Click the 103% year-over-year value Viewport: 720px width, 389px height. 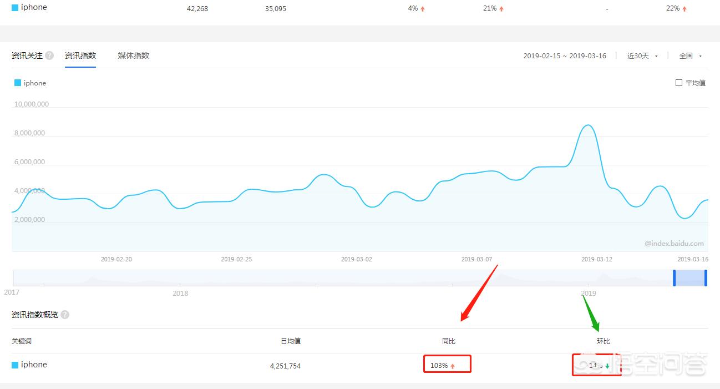(x=439, y=366)
